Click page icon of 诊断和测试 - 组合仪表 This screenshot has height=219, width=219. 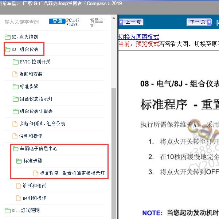15,124
